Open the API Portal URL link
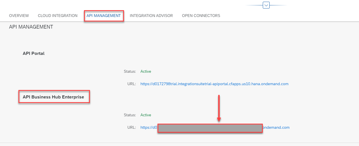Viewport: 359px width, 146px height. (x=214, y=84)
